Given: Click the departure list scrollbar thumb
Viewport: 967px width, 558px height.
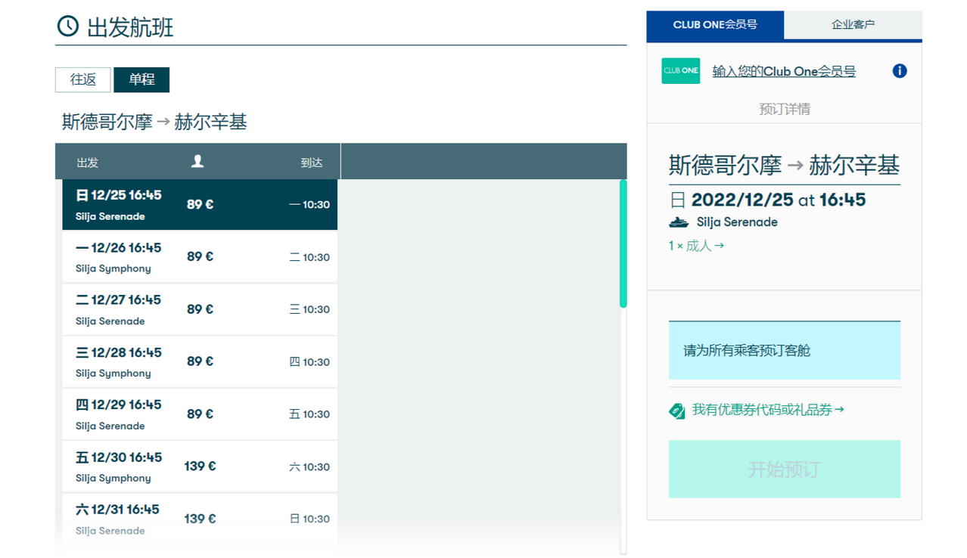Looking at the screenshot, I should point(623,243).
